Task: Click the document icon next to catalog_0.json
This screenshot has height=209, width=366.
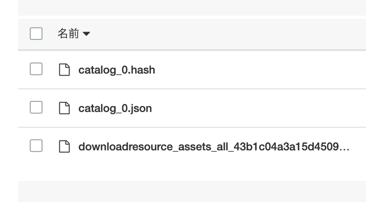Action: [x=65, y=108]
